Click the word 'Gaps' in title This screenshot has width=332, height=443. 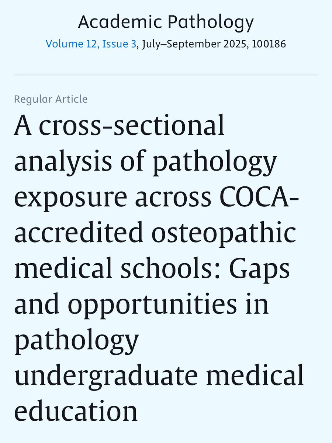[259, 269]
